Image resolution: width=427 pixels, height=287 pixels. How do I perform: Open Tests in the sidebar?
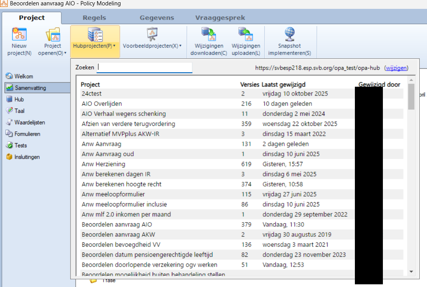click(x=21, y=145)
